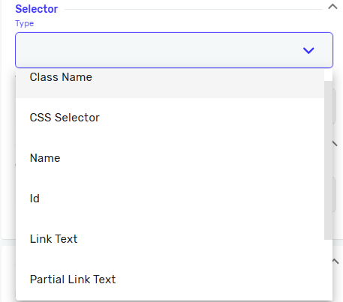This screenshot has height=302, width=343.
Task: Click the blue dropdown arrow in Type field
Action: 308,50
